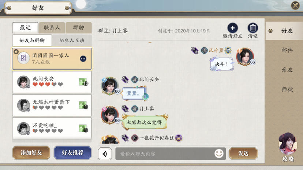
Task: Open the conversation with 无端木叶萧萧下
Action: tap(52, 105)
